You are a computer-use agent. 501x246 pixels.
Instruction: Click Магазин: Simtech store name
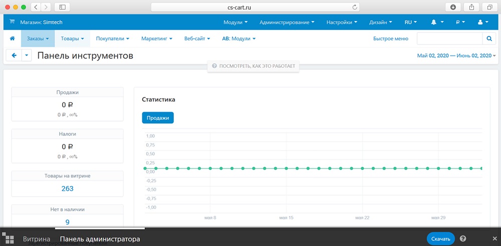pos(41,22)
